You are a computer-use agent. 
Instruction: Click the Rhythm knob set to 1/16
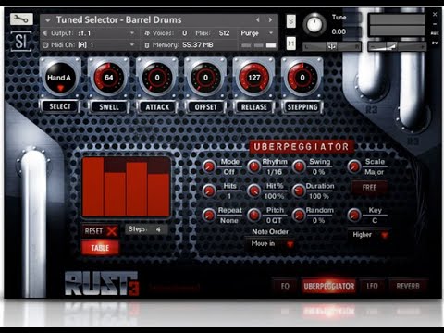(253, 166)
